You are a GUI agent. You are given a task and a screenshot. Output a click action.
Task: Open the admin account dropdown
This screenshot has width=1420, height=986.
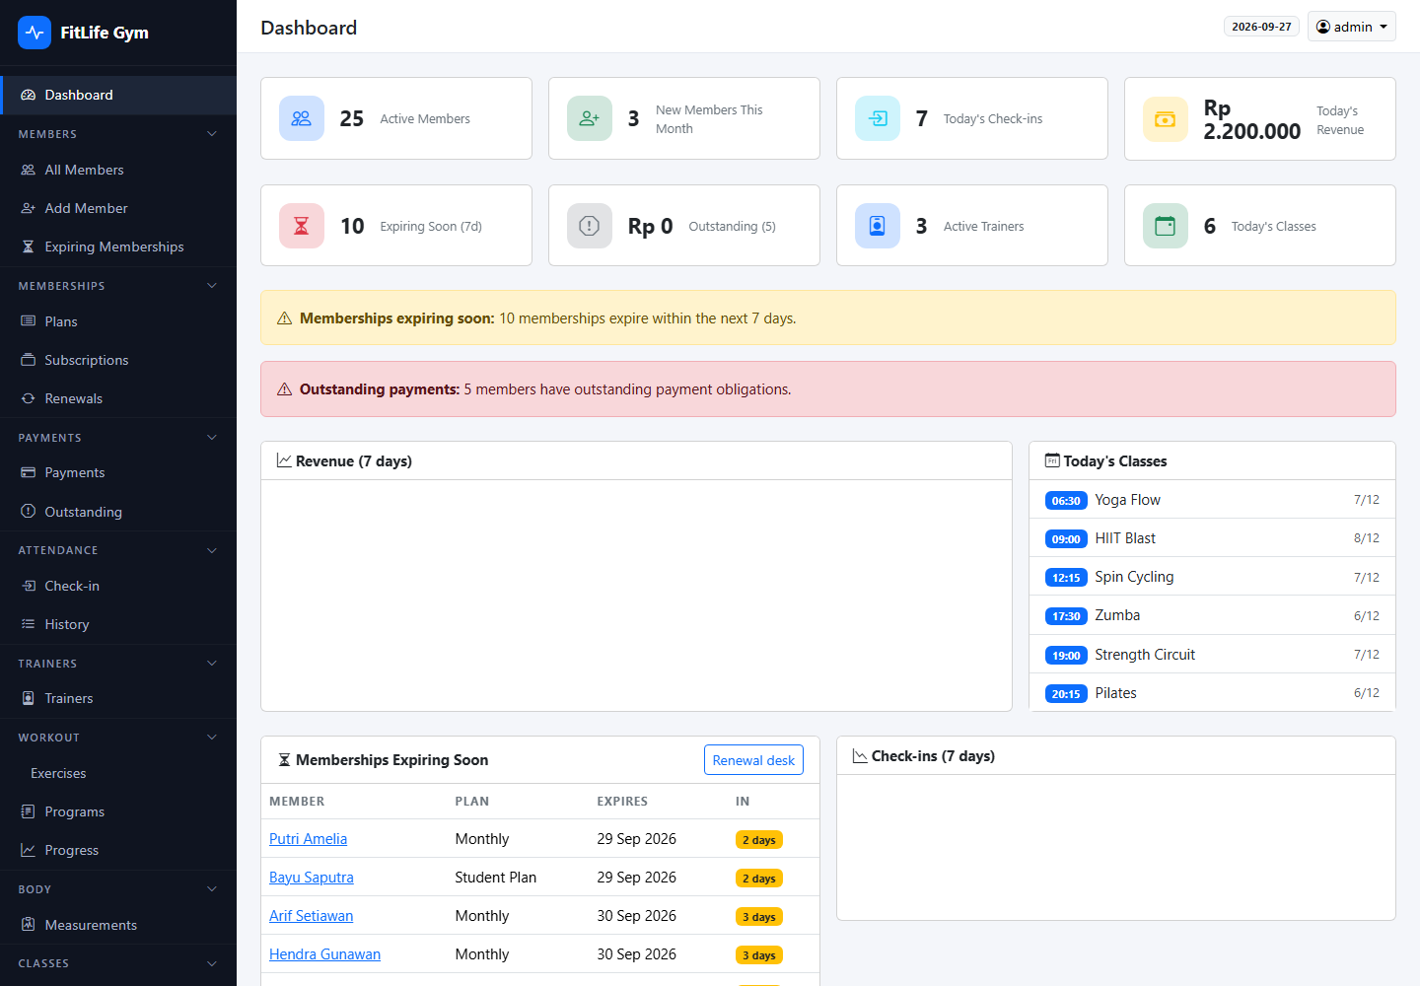click(1351, 27)
